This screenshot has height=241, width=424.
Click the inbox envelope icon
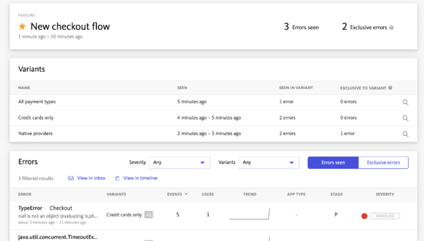click(71, 178)
